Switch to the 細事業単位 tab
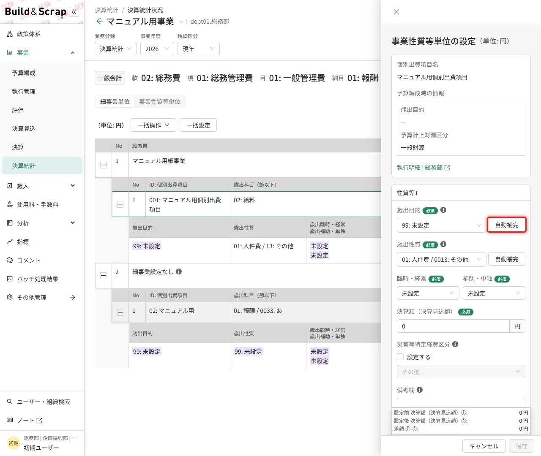This screenshot has width=541, height=456. pyautogui.click(x=115, y=101)
